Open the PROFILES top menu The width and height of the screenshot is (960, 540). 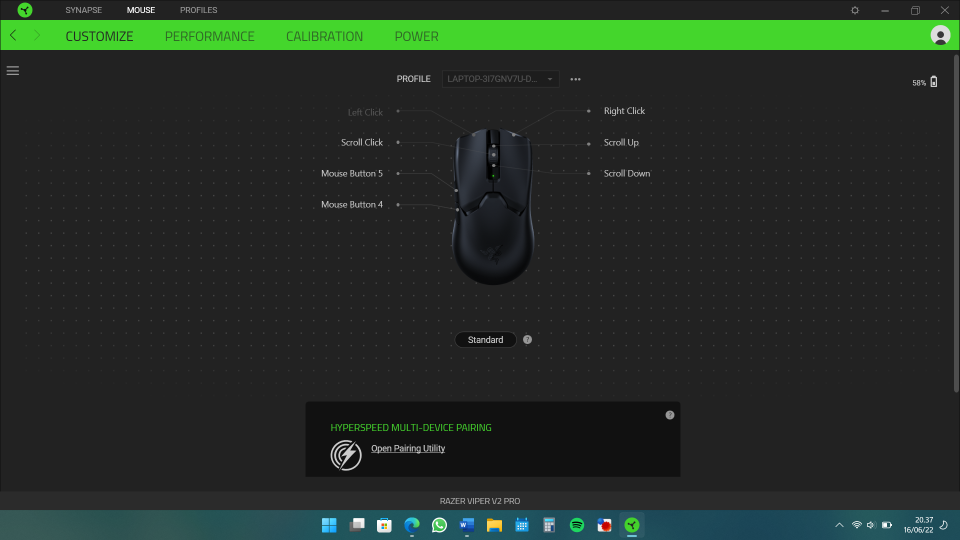pos(198,10)
